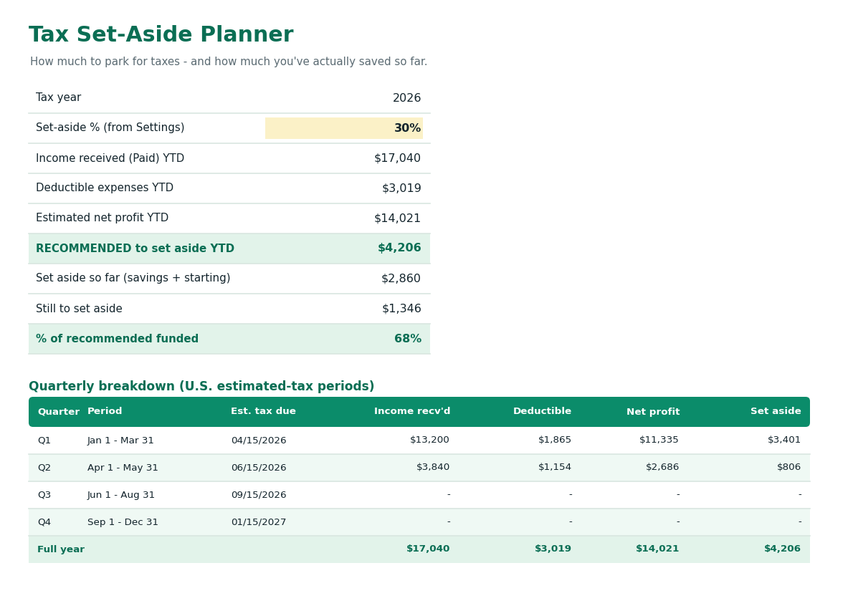This screenshot has height=616, width=853.
Task: Click Q1 income value $13,200
Action: point(429,440)
